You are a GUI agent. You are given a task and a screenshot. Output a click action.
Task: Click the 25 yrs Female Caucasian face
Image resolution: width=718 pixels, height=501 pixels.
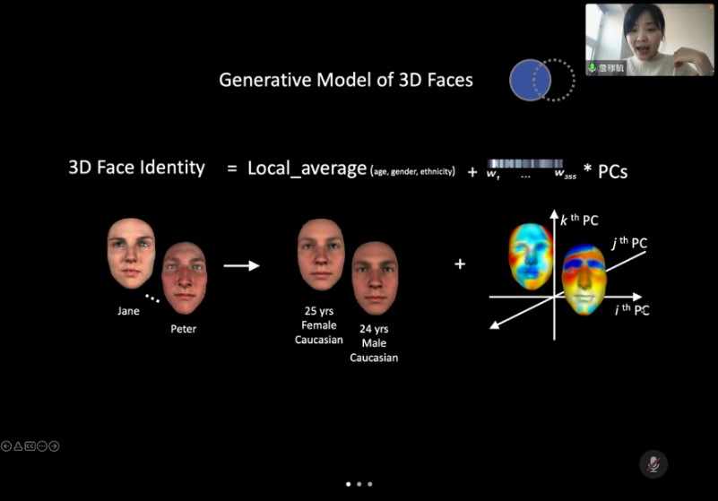(x=320, y=254)
